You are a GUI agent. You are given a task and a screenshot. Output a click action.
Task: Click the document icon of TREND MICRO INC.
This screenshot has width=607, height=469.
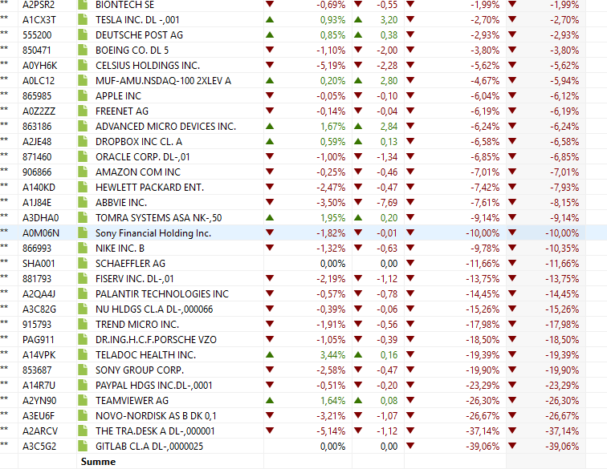click(x=83, y=325)
